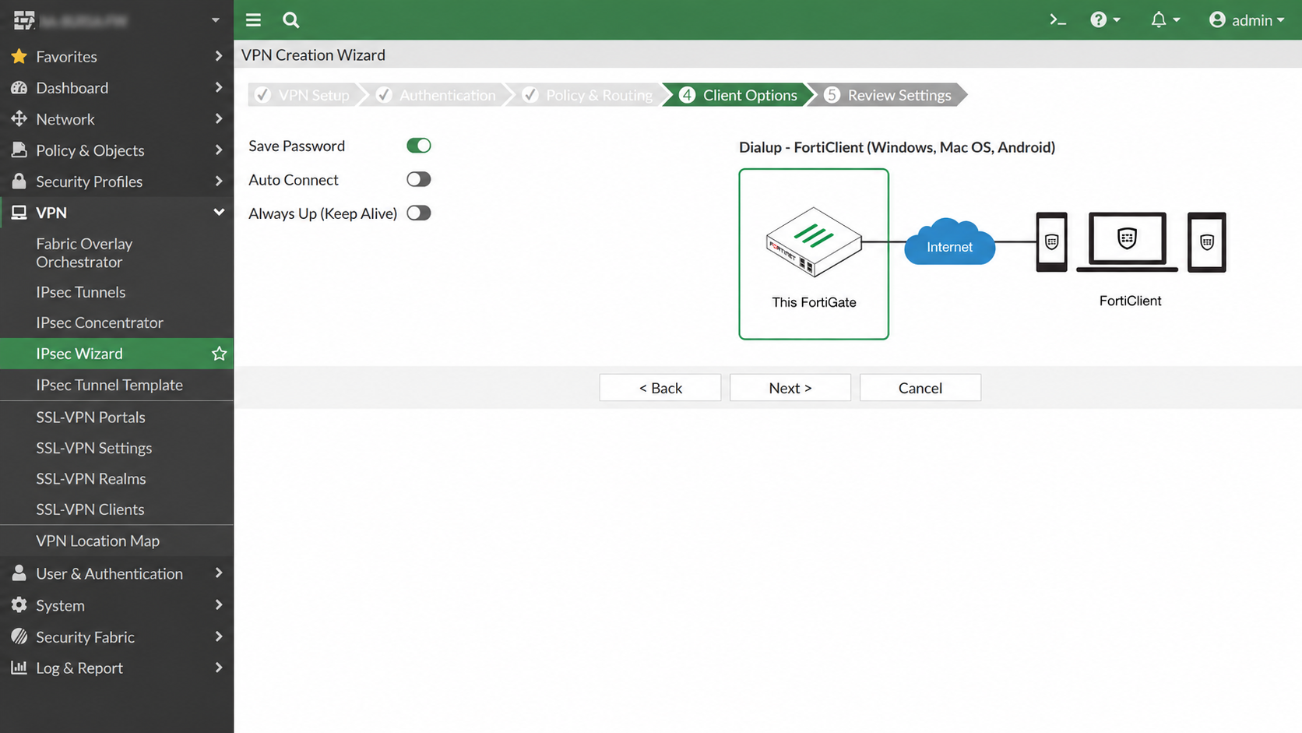Viewport: 1302px width, 733px height.
Task: Click the Dashboard gauge icon
Action: tap(19, 87)
